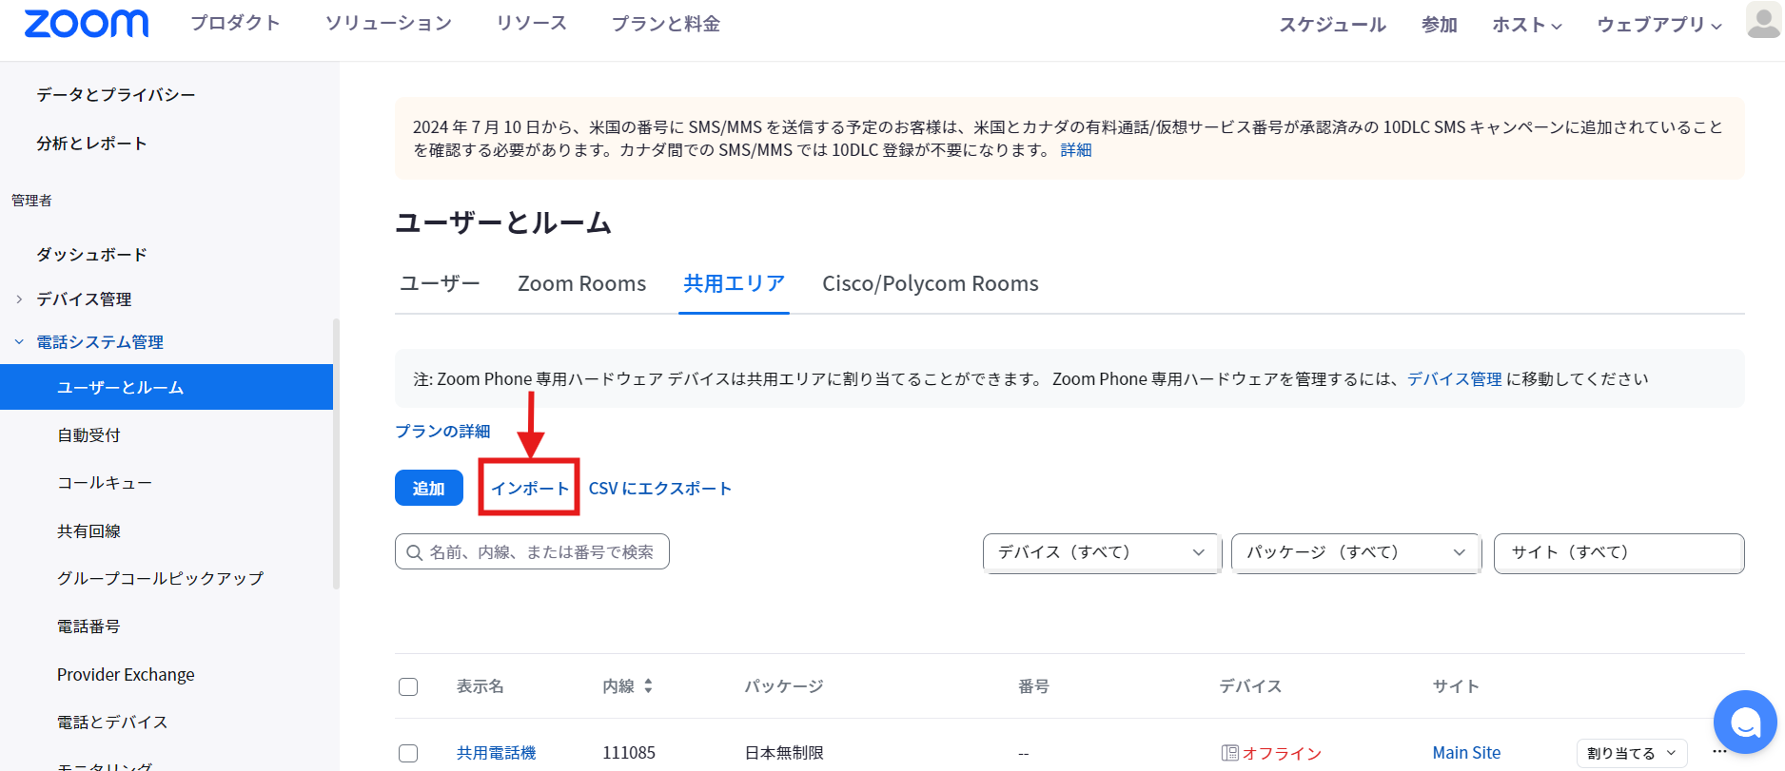Switch to Cisco/Polycom Rooms tab
Screen dimensions: 1785x771
tap(930, 283)
